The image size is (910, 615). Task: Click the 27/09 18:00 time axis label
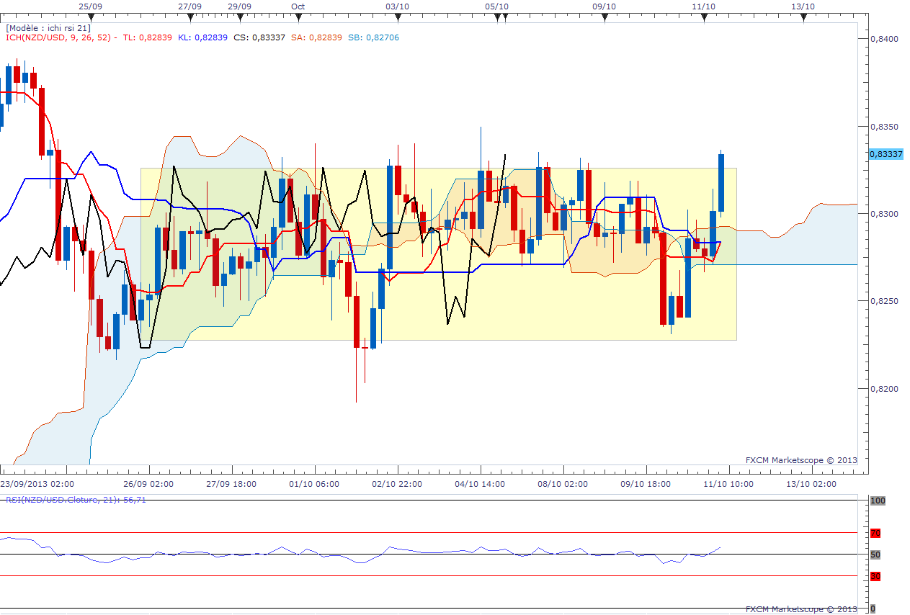point(232,484)
